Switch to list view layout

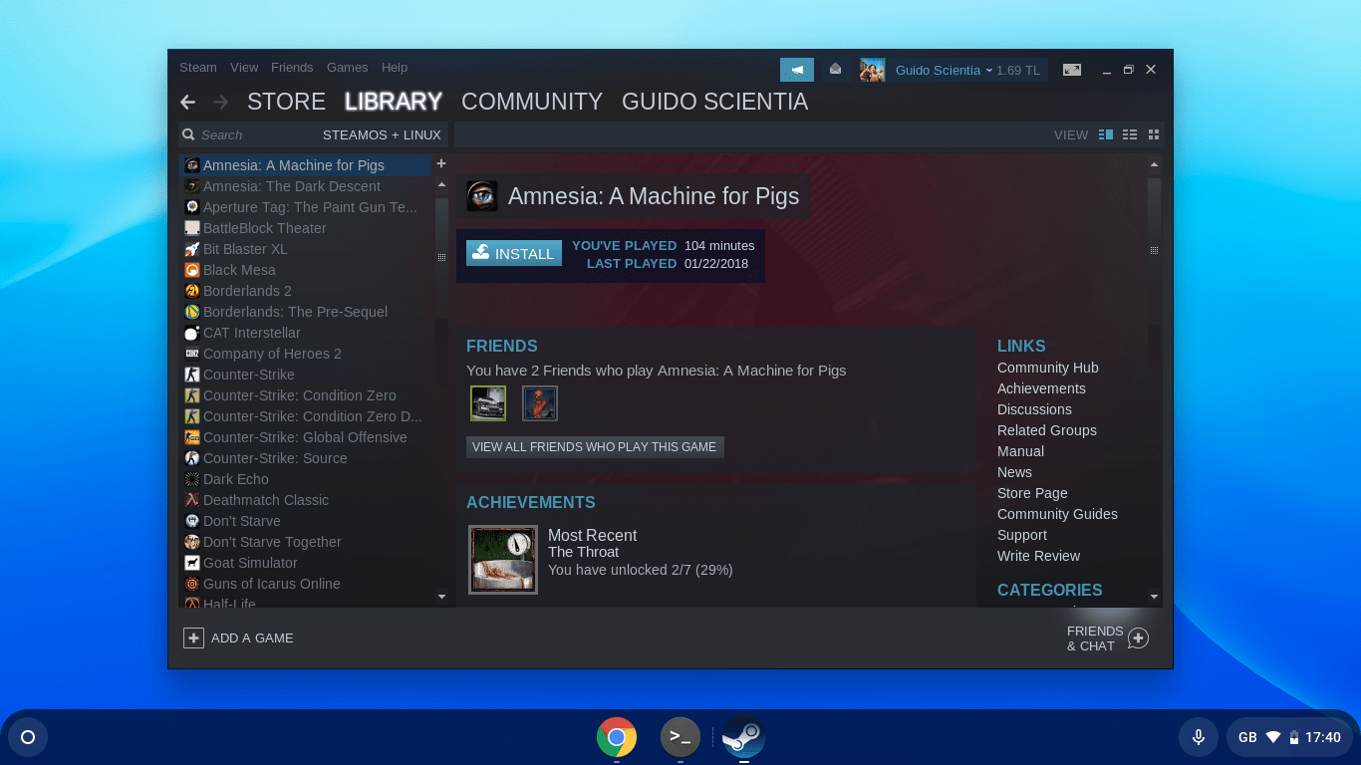[x=1130, y=134]
